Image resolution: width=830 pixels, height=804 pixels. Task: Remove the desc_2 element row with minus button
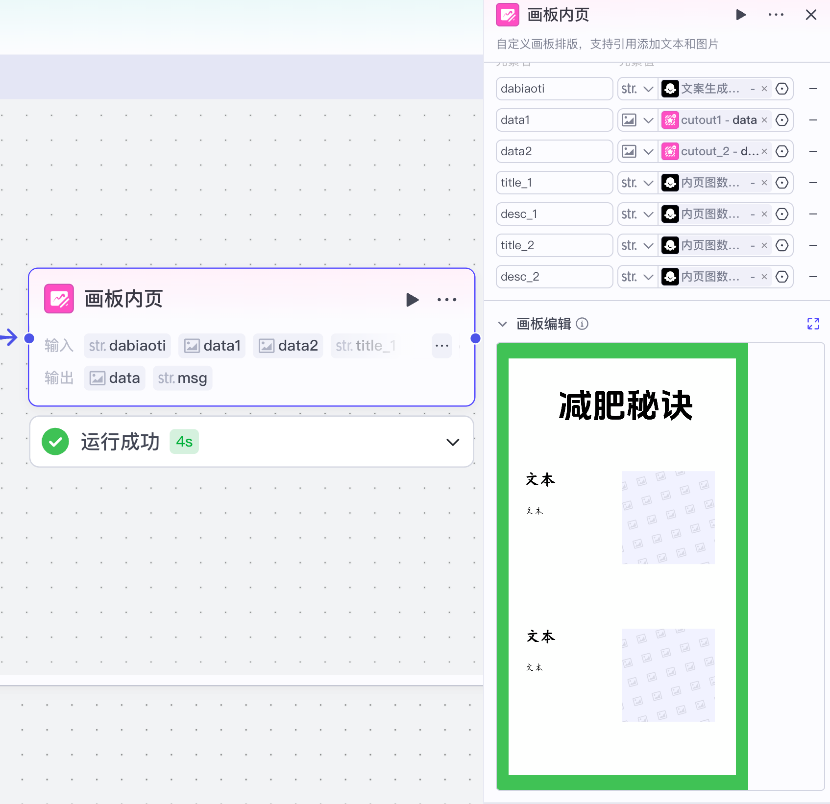(813, 277)
